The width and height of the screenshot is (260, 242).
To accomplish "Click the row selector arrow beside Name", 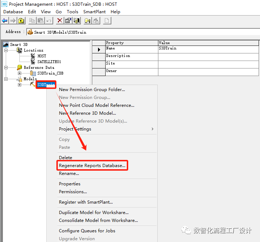I will tap(99, 49).
